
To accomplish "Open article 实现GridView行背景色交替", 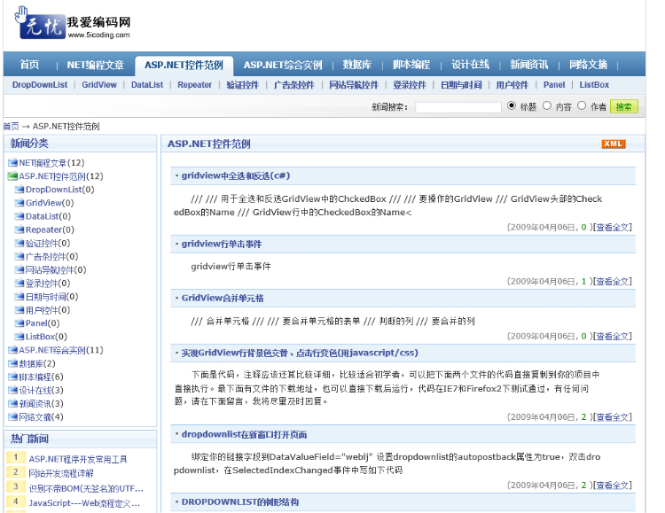I will pyautogui.click(x=300, y=353).
